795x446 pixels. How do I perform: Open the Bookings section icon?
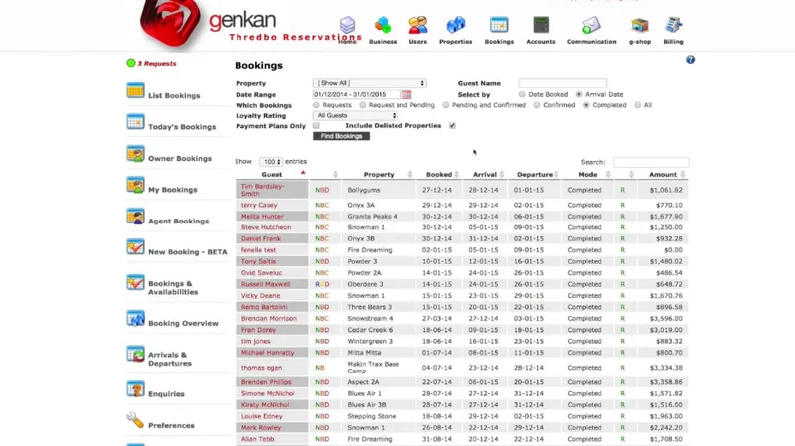pyautogui.click(x=499, y=25)
